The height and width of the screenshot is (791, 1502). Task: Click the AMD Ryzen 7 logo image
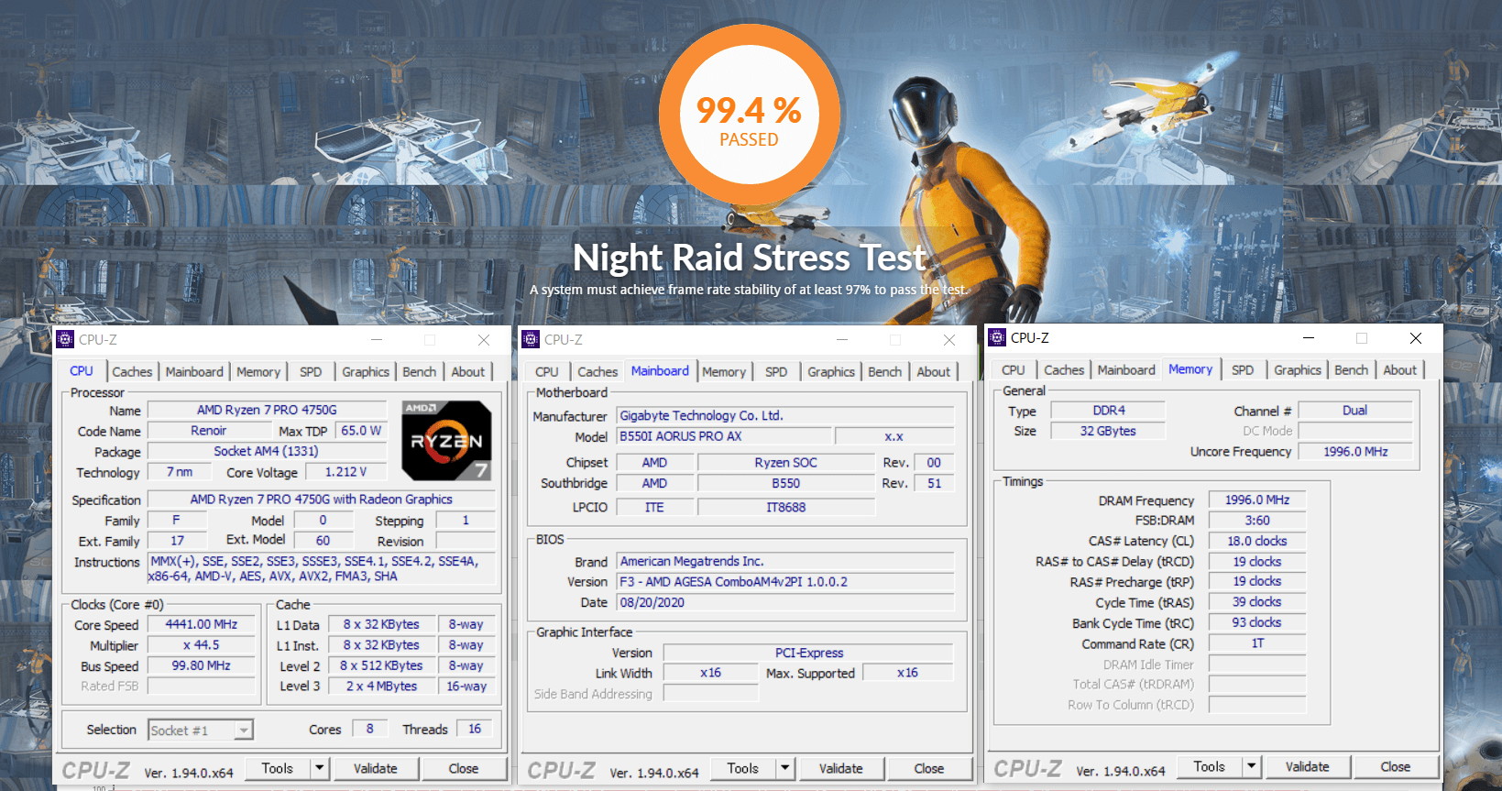(x=446, y=440)
